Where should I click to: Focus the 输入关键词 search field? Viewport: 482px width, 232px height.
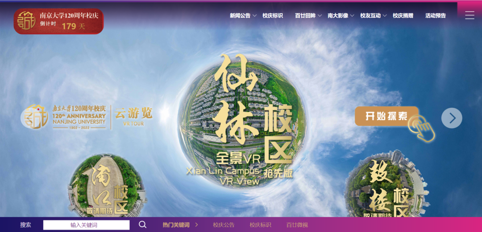pos(87,225)
